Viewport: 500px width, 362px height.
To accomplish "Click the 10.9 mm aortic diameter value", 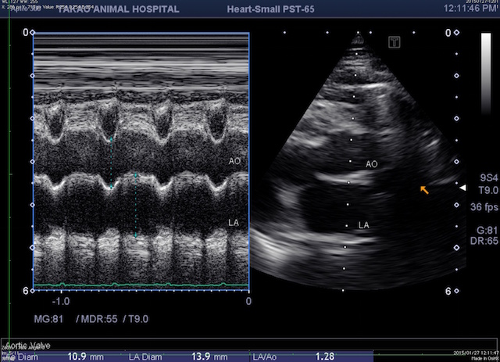I will 85,357.
